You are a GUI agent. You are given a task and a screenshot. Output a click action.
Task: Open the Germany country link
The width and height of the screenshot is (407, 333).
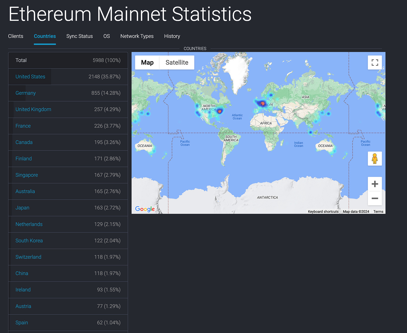[x=26, y=93]
